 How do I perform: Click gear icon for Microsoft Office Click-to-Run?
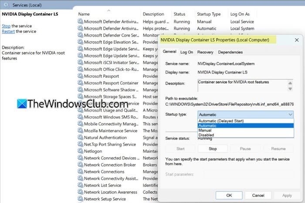point(80,69)
